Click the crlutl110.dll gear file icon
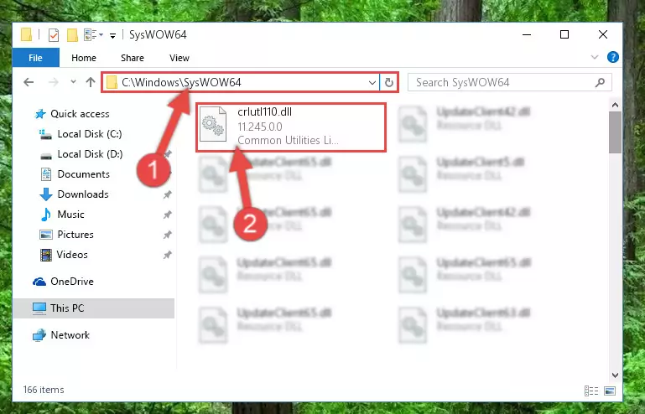 [x=213, y=124]
